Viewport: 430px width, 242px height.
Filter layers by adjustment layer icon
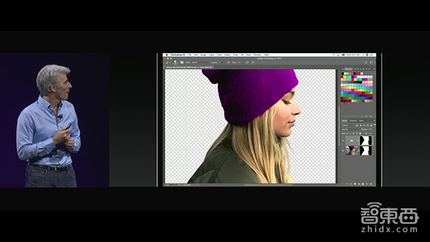361,126
